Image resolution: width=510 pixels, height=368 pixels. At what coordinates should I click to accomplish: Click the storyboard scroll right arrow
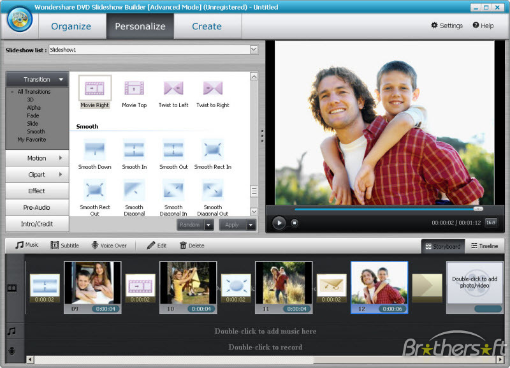[500, 360]
